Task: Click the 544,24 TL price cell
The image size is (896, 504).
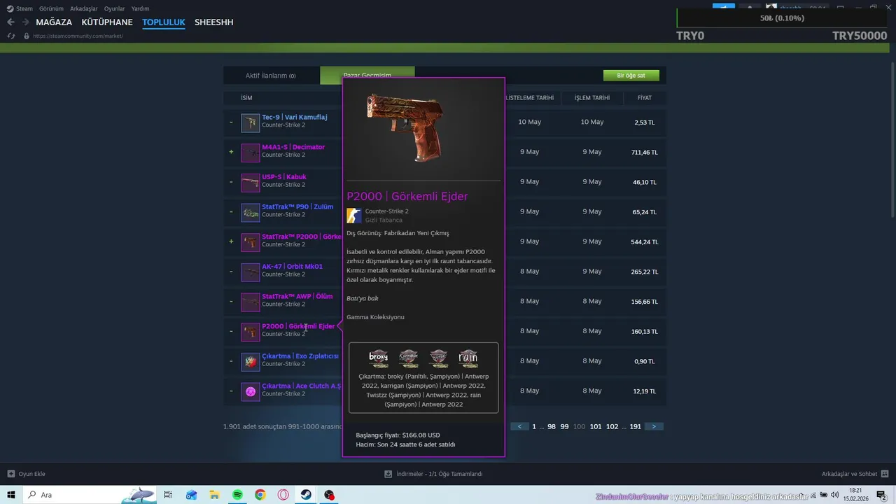Action: pos(645,241)
